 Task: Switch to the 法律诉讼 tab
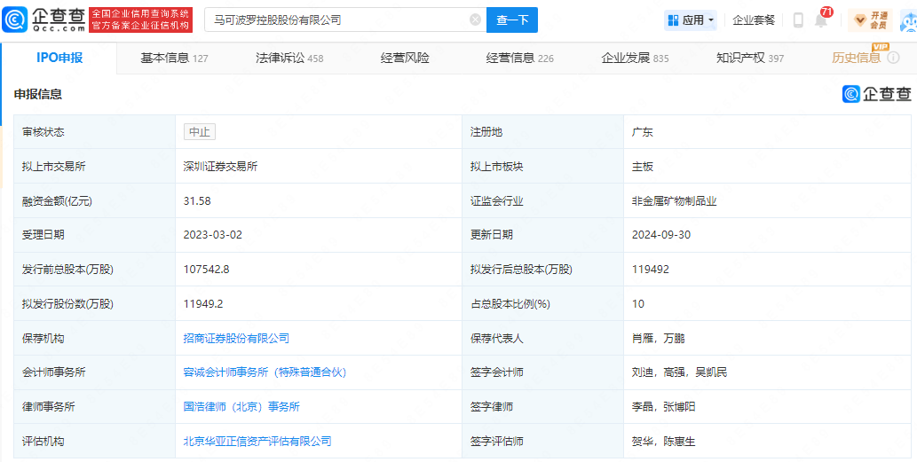click(289, 58)
